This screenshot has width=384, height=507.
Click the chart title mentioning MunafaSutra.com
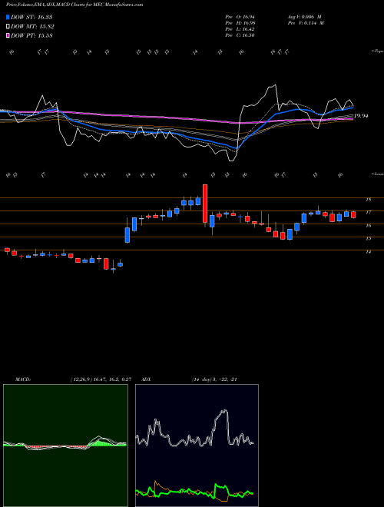point(74,5)
